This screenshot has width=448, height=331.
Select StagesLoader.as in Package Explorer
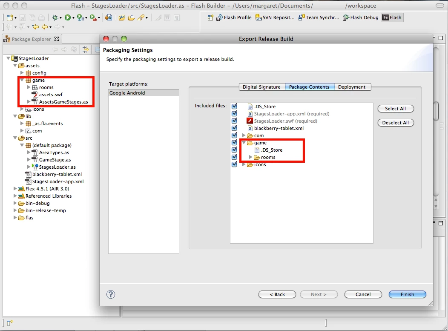coord(57,167)
